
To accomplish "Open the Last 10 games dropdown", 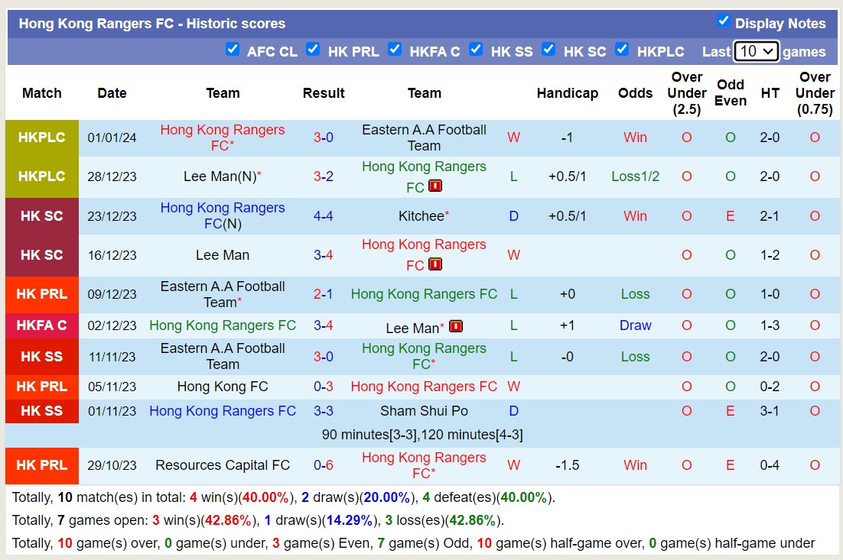I will coord(756,51).
